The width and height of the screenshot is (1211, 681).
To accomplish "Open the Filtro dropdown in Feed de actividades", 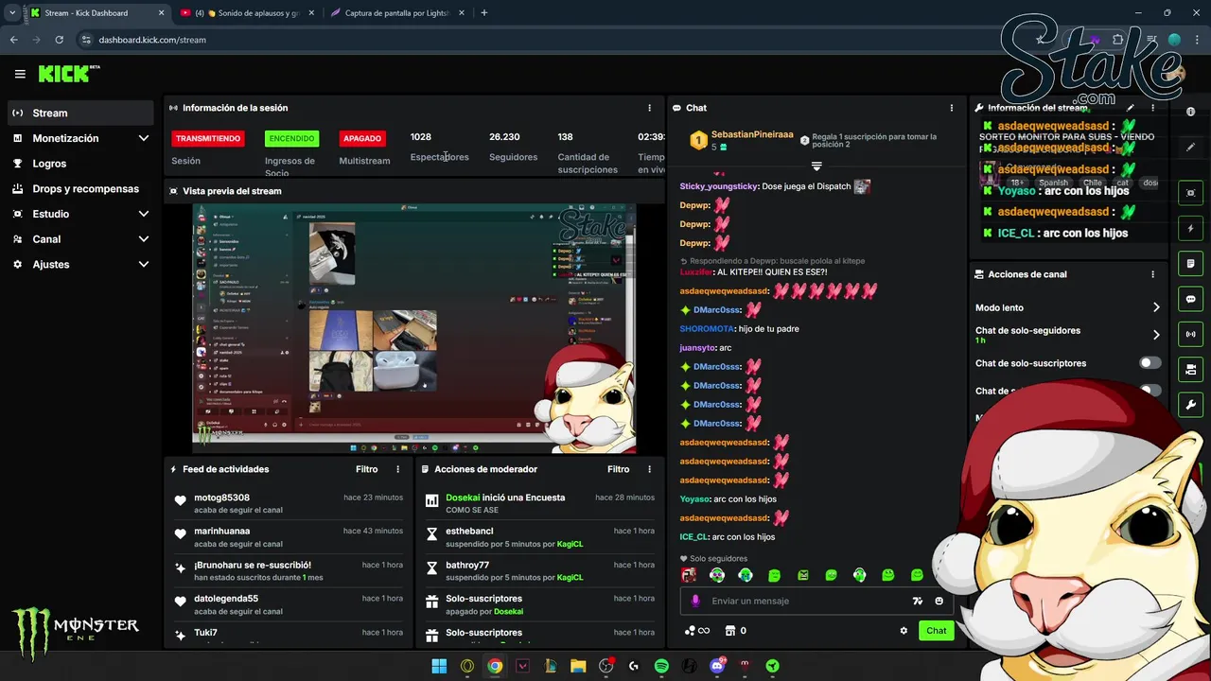I will tap(366, 469).
